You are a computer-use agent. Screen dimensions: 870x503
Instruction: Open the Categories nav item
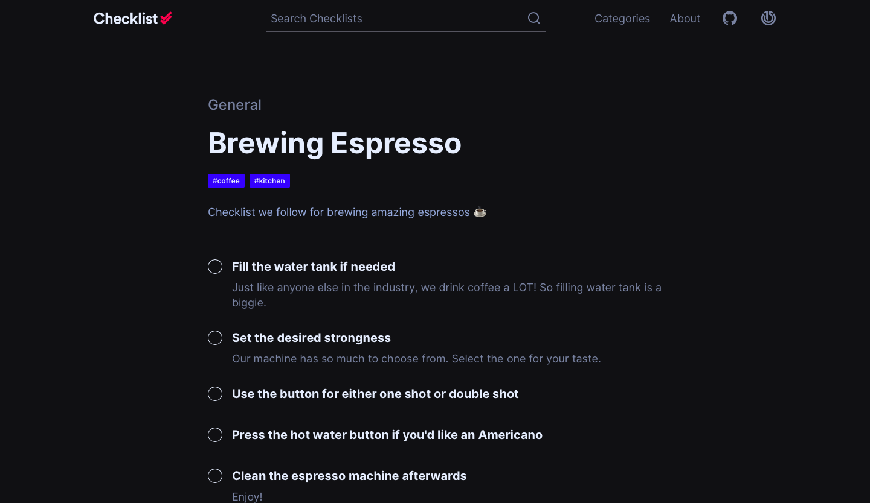point(622,19)
